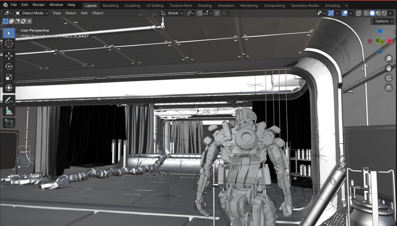Switch to orthographic view using the grid icon
This screenshot has height=226, width=397.
coord(388,88)
